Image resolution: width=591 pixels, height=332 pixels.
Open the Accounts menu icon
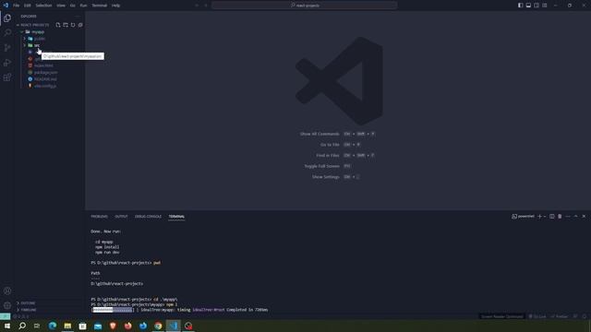pos(7,290)
